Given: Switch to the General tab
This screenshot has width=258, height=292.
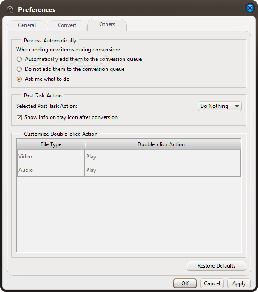Looking at the screenshot, I should (27, 25).
